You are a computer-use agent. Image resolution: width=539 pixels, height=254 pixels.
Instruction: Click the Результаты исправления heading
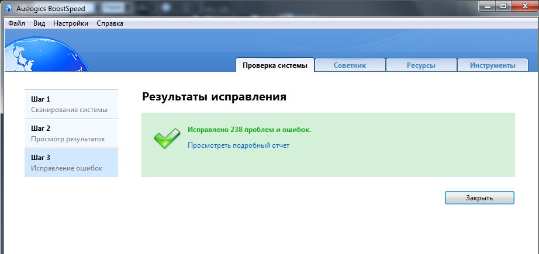coord(214,96)
